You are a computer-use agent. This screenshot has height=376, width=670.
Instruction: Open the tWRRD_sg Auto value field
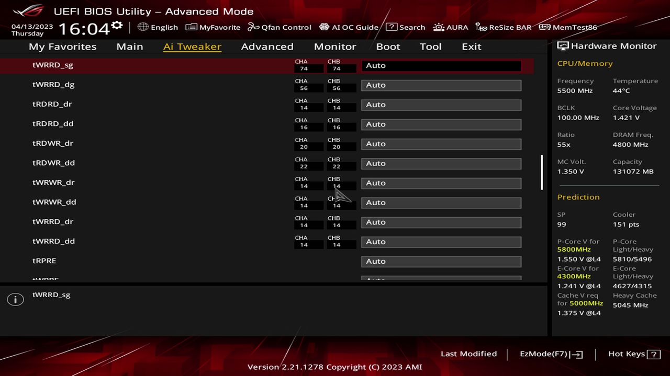[441, 66]
